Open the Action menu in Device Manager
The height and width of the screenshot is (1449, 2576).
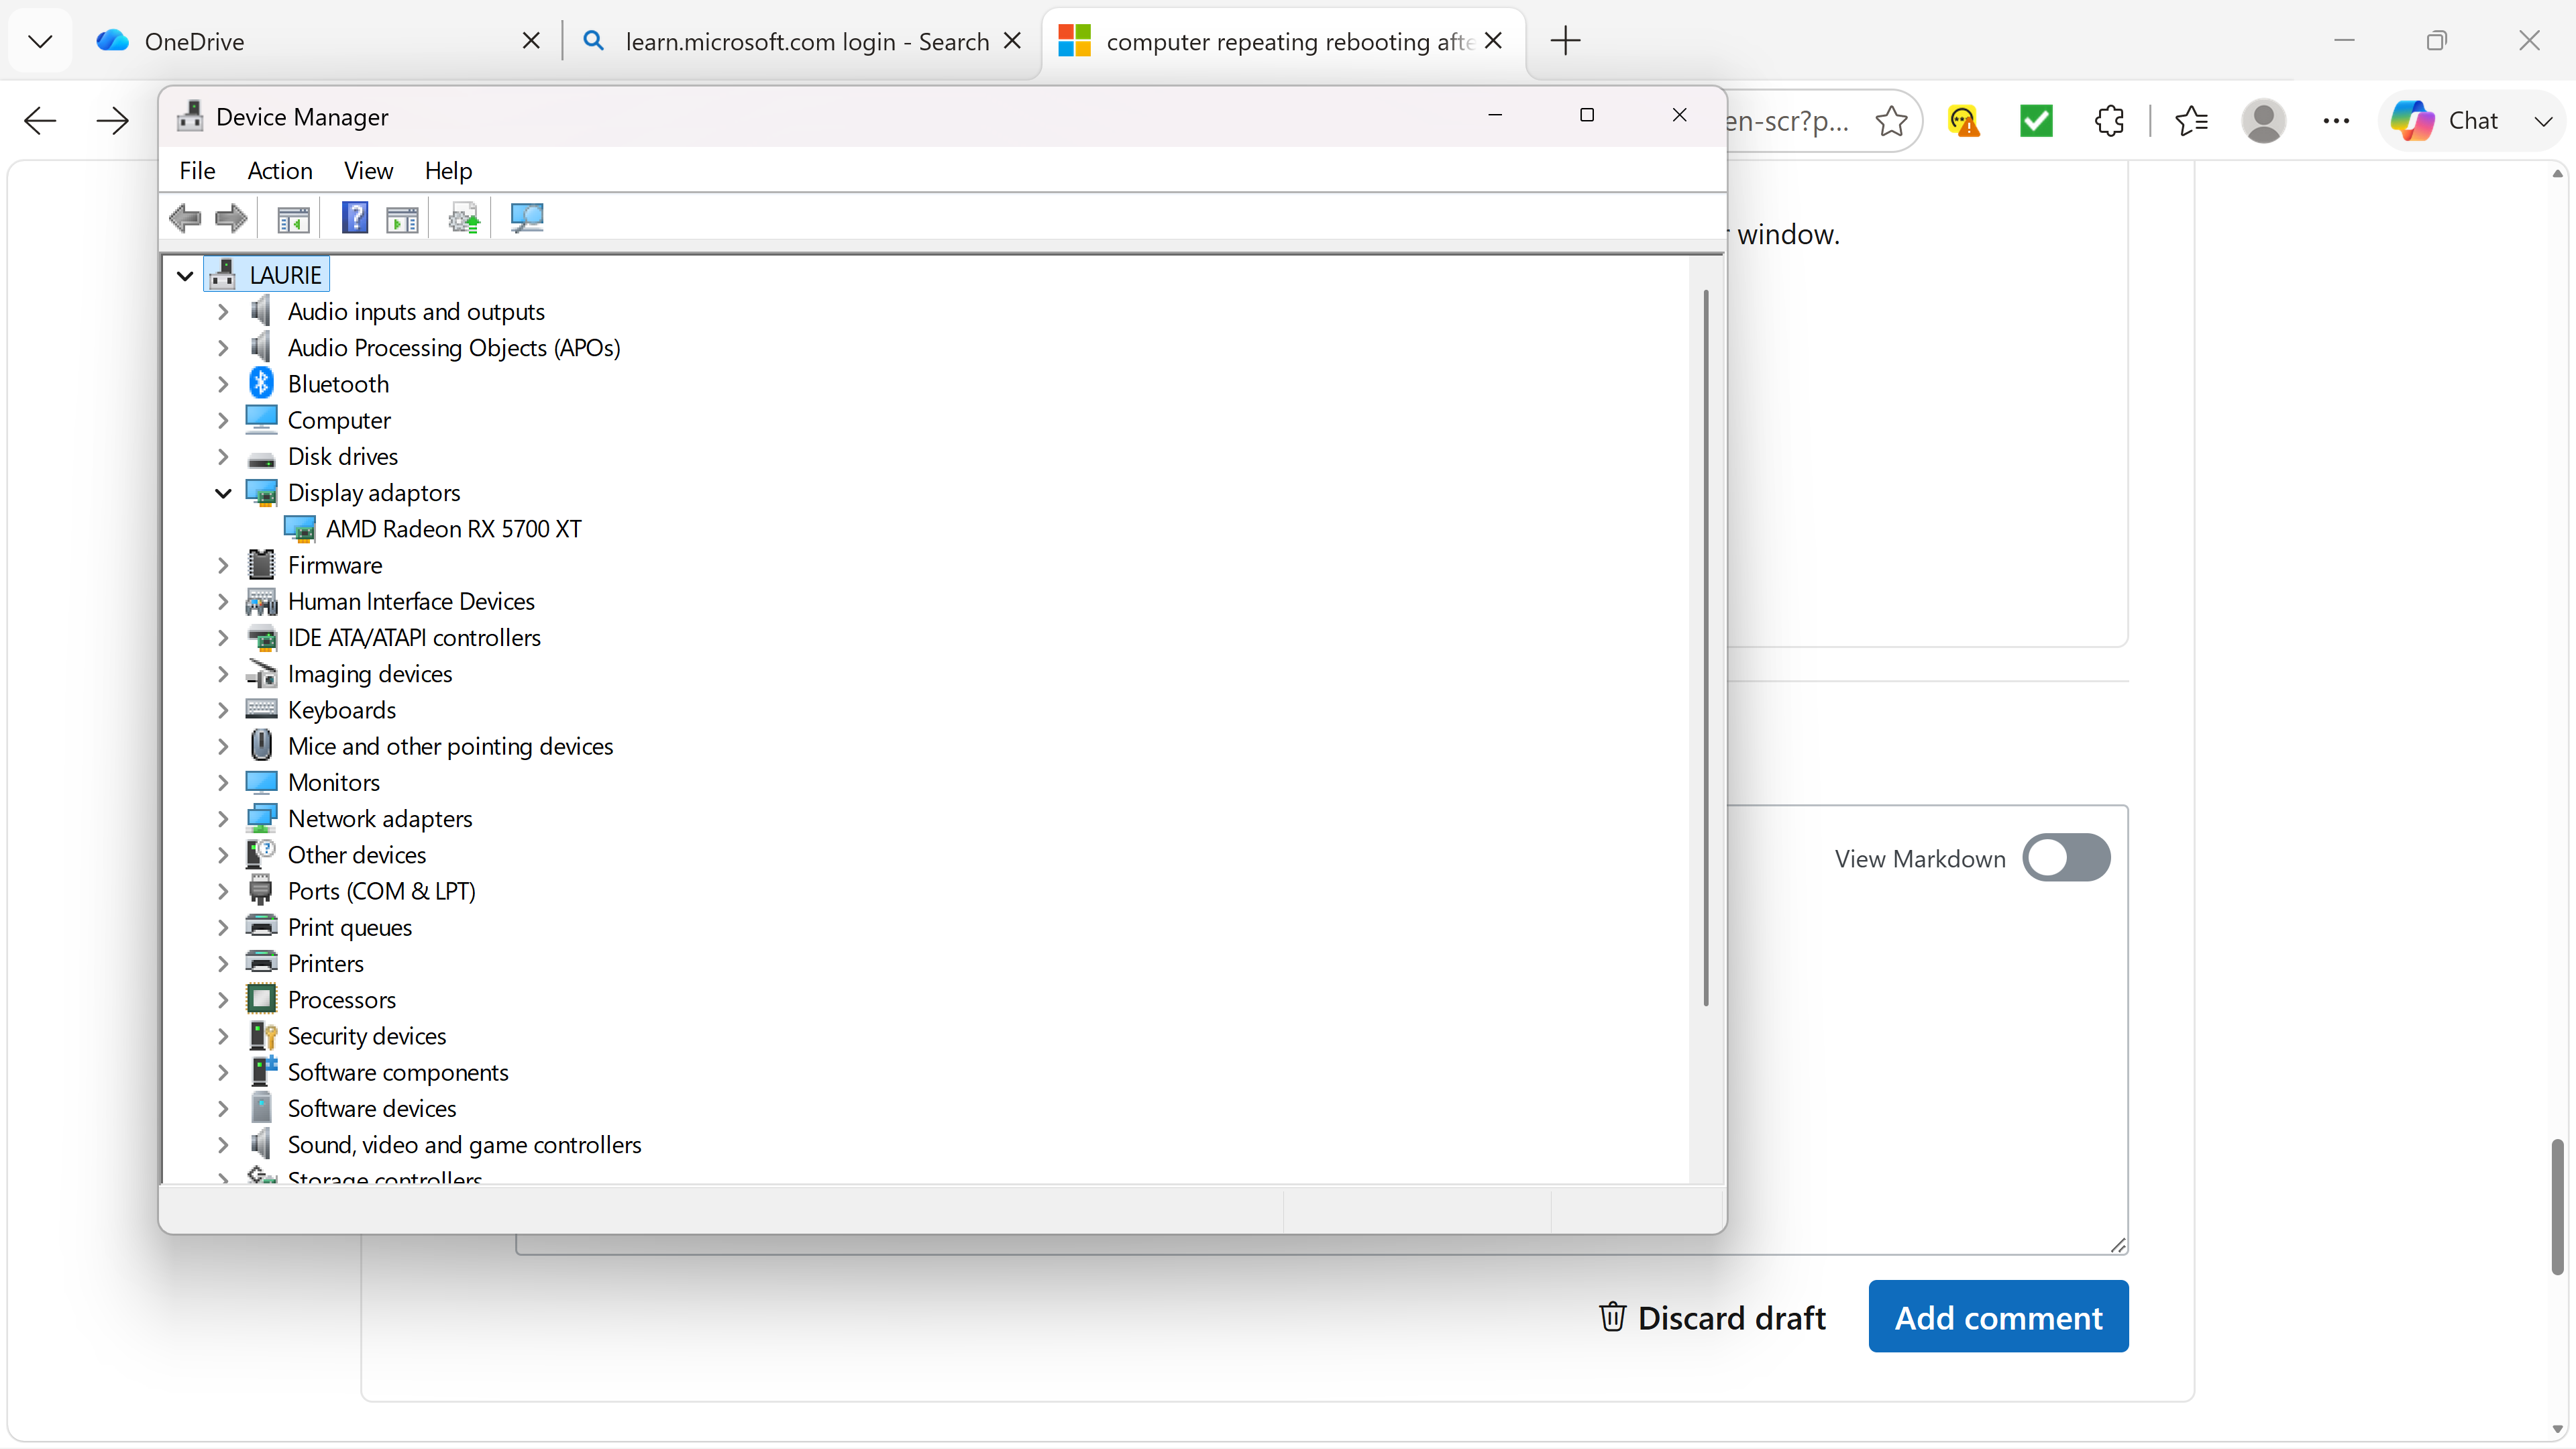pos(280,171)
